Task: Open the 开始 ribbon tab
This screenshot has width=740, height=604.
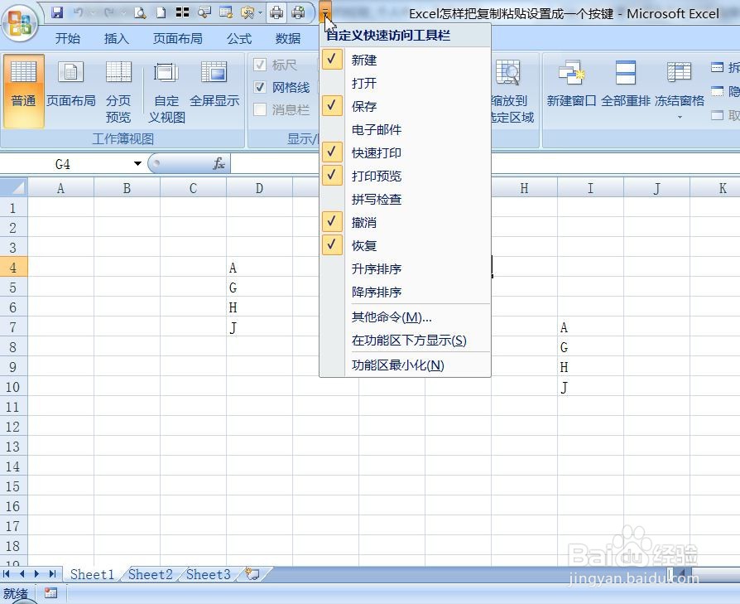Action: 68,38
